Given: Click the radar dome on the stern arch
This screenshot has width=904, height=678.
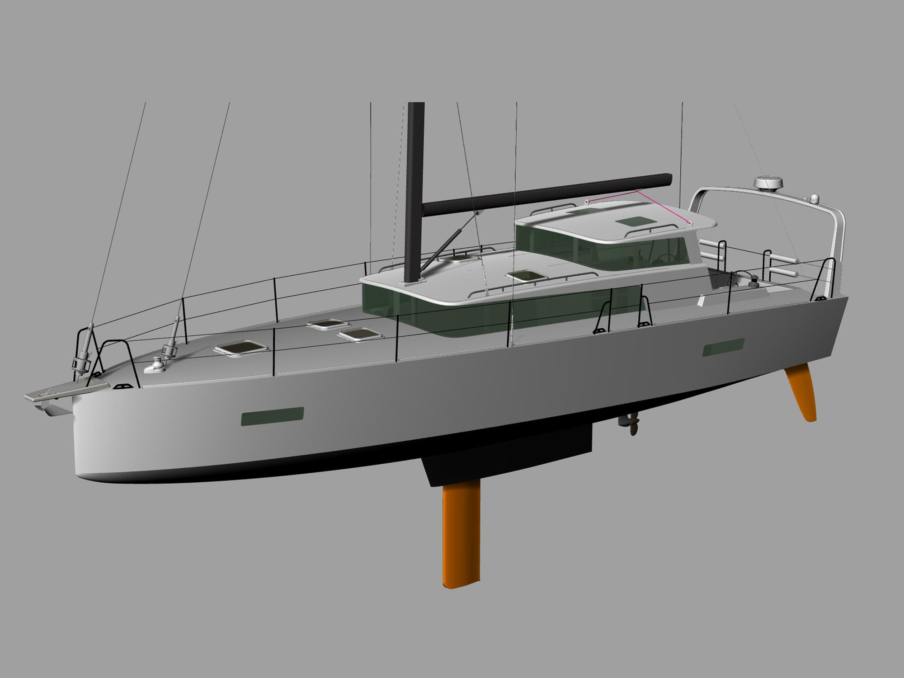Looking at the screenshot, I should coord(768,183).
